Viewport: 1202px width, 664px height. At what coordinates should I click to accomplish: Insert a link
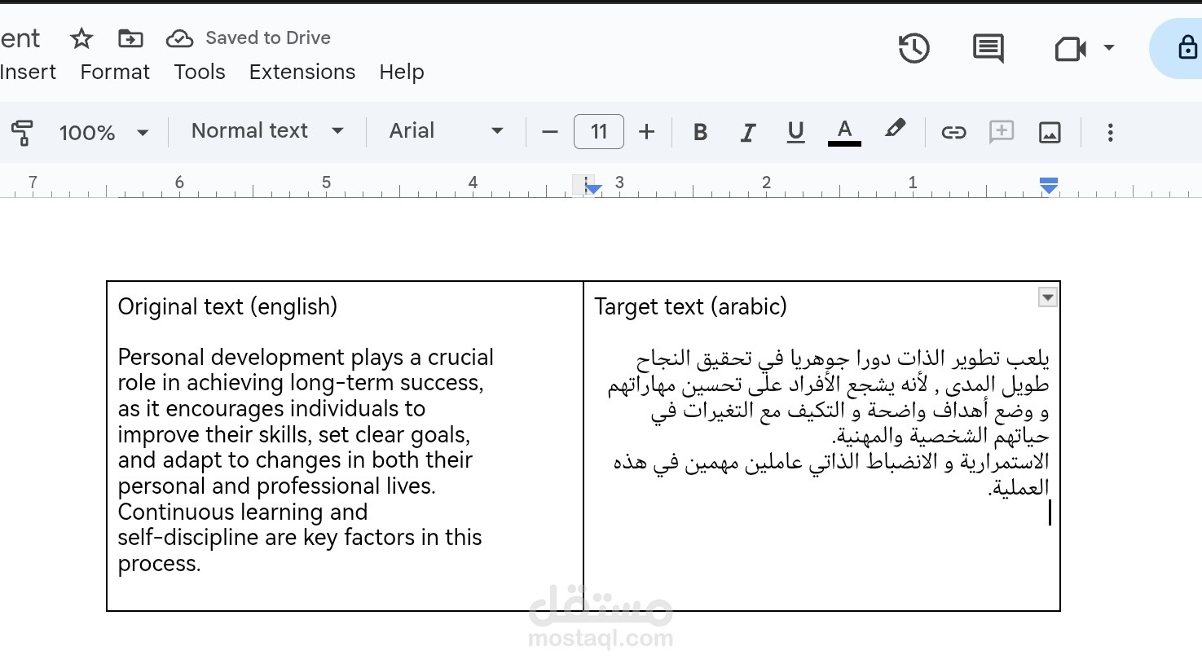pos(953,131)
